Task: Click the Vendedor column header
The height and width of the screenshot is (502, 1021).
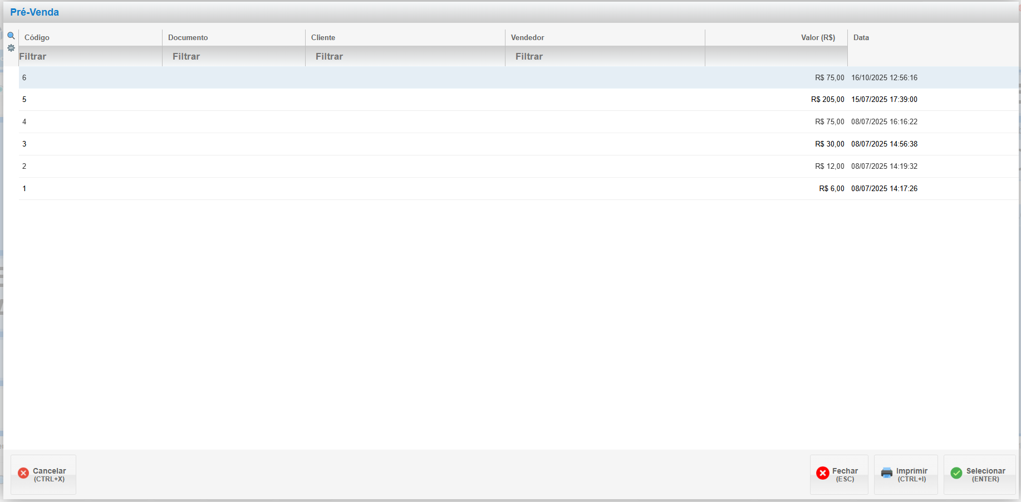Action: (x=527, y=37)
